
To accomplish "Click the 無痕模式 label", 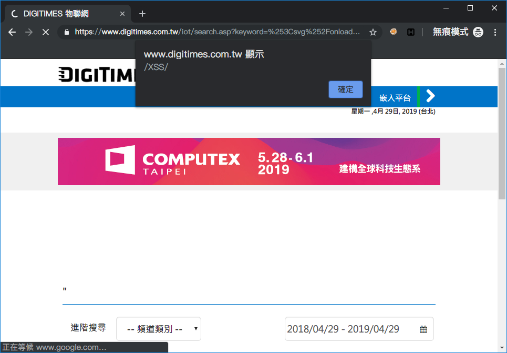I will tap(450, 32).
